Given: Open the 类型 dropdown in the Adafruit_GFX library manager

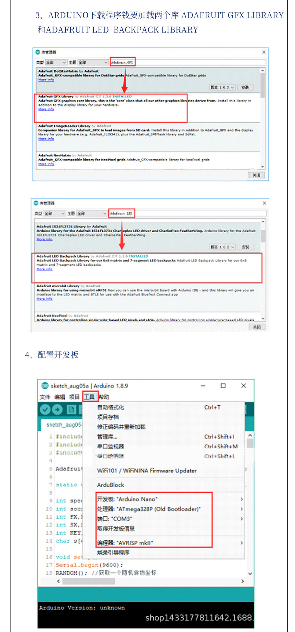Looking at the screenshot, I should [56, 62].
